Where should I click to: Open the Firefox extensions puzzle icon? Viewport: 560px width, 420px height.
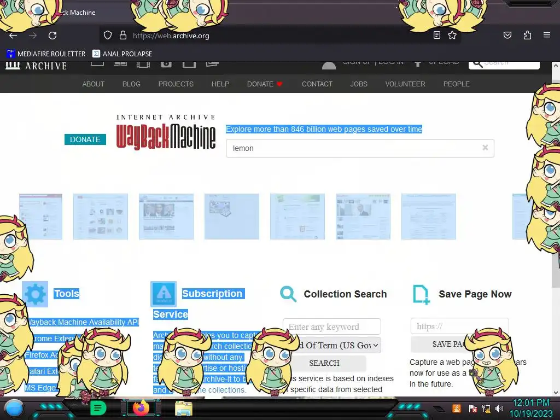[527, 35]
